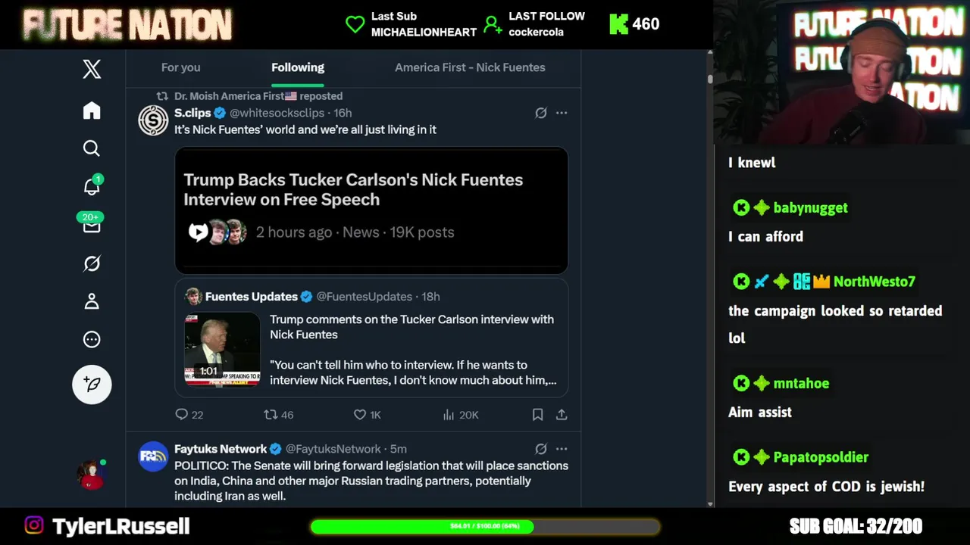
Task: Compose new post feather button
Action: point(92,385)
